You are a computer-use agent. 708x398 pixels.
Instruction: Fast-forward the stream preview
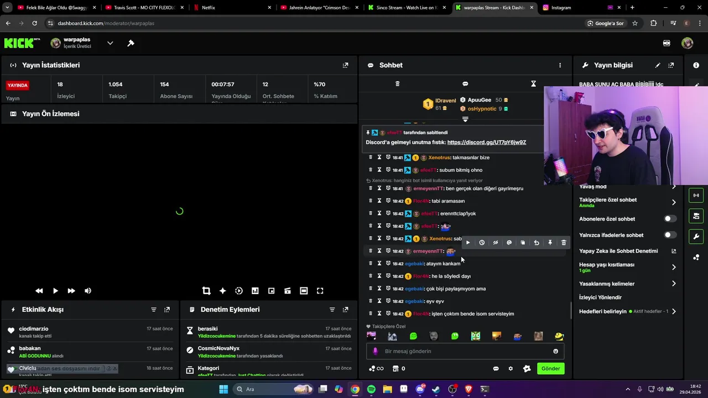(x=71, y=291)
